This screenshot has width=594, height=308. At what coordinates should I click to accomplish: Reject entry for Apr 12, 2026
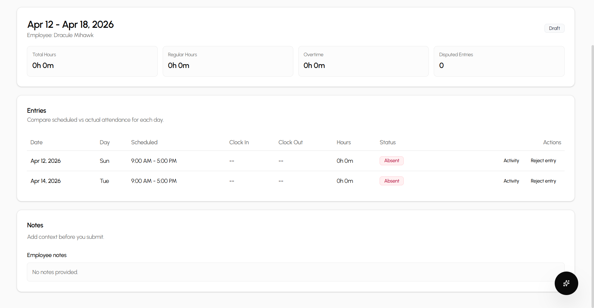coord(543,161)
